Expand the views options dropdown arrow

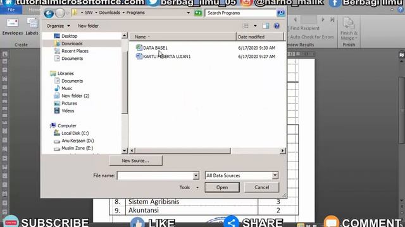pos(255,26)
